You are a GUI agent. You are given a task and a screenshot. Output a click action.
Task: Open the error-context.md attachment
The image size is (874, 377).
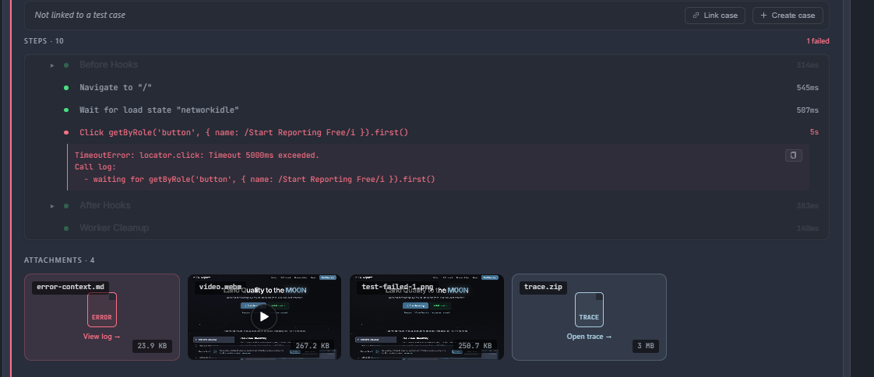tap(102, 317)
